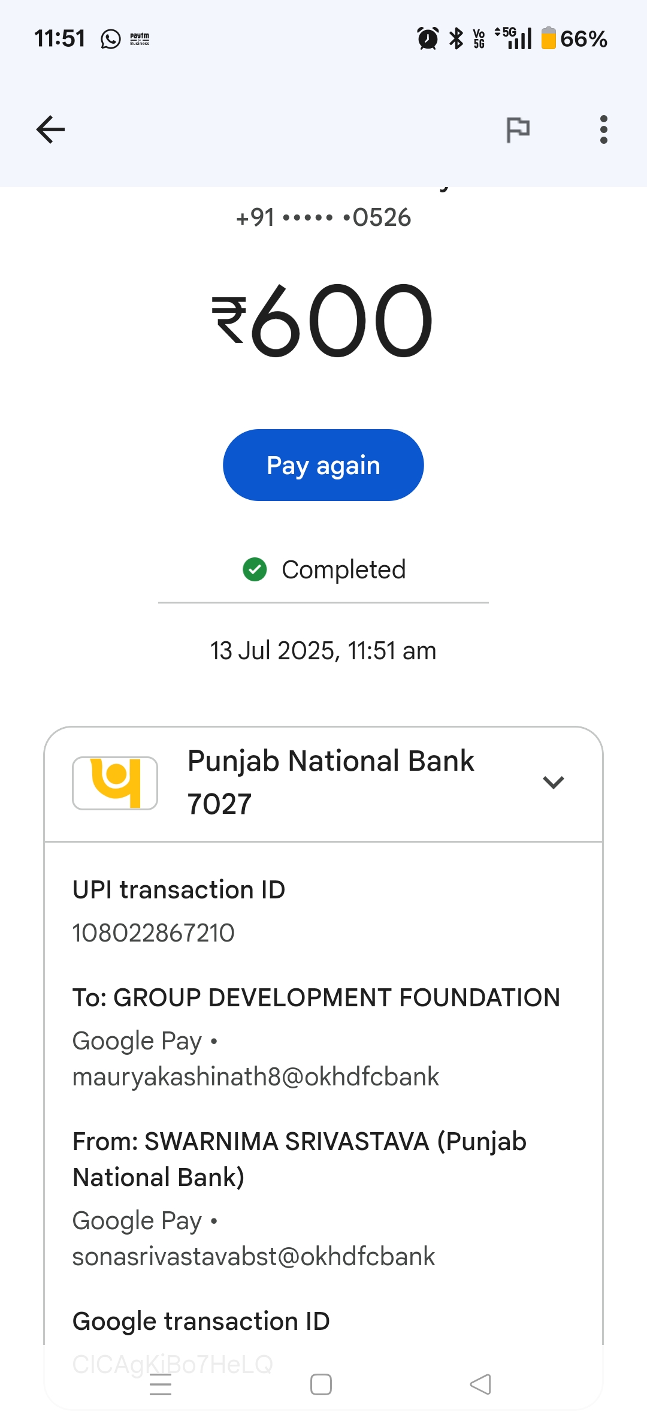
Task: Tap the flag report icon
Action: click(x=518, y=129)
